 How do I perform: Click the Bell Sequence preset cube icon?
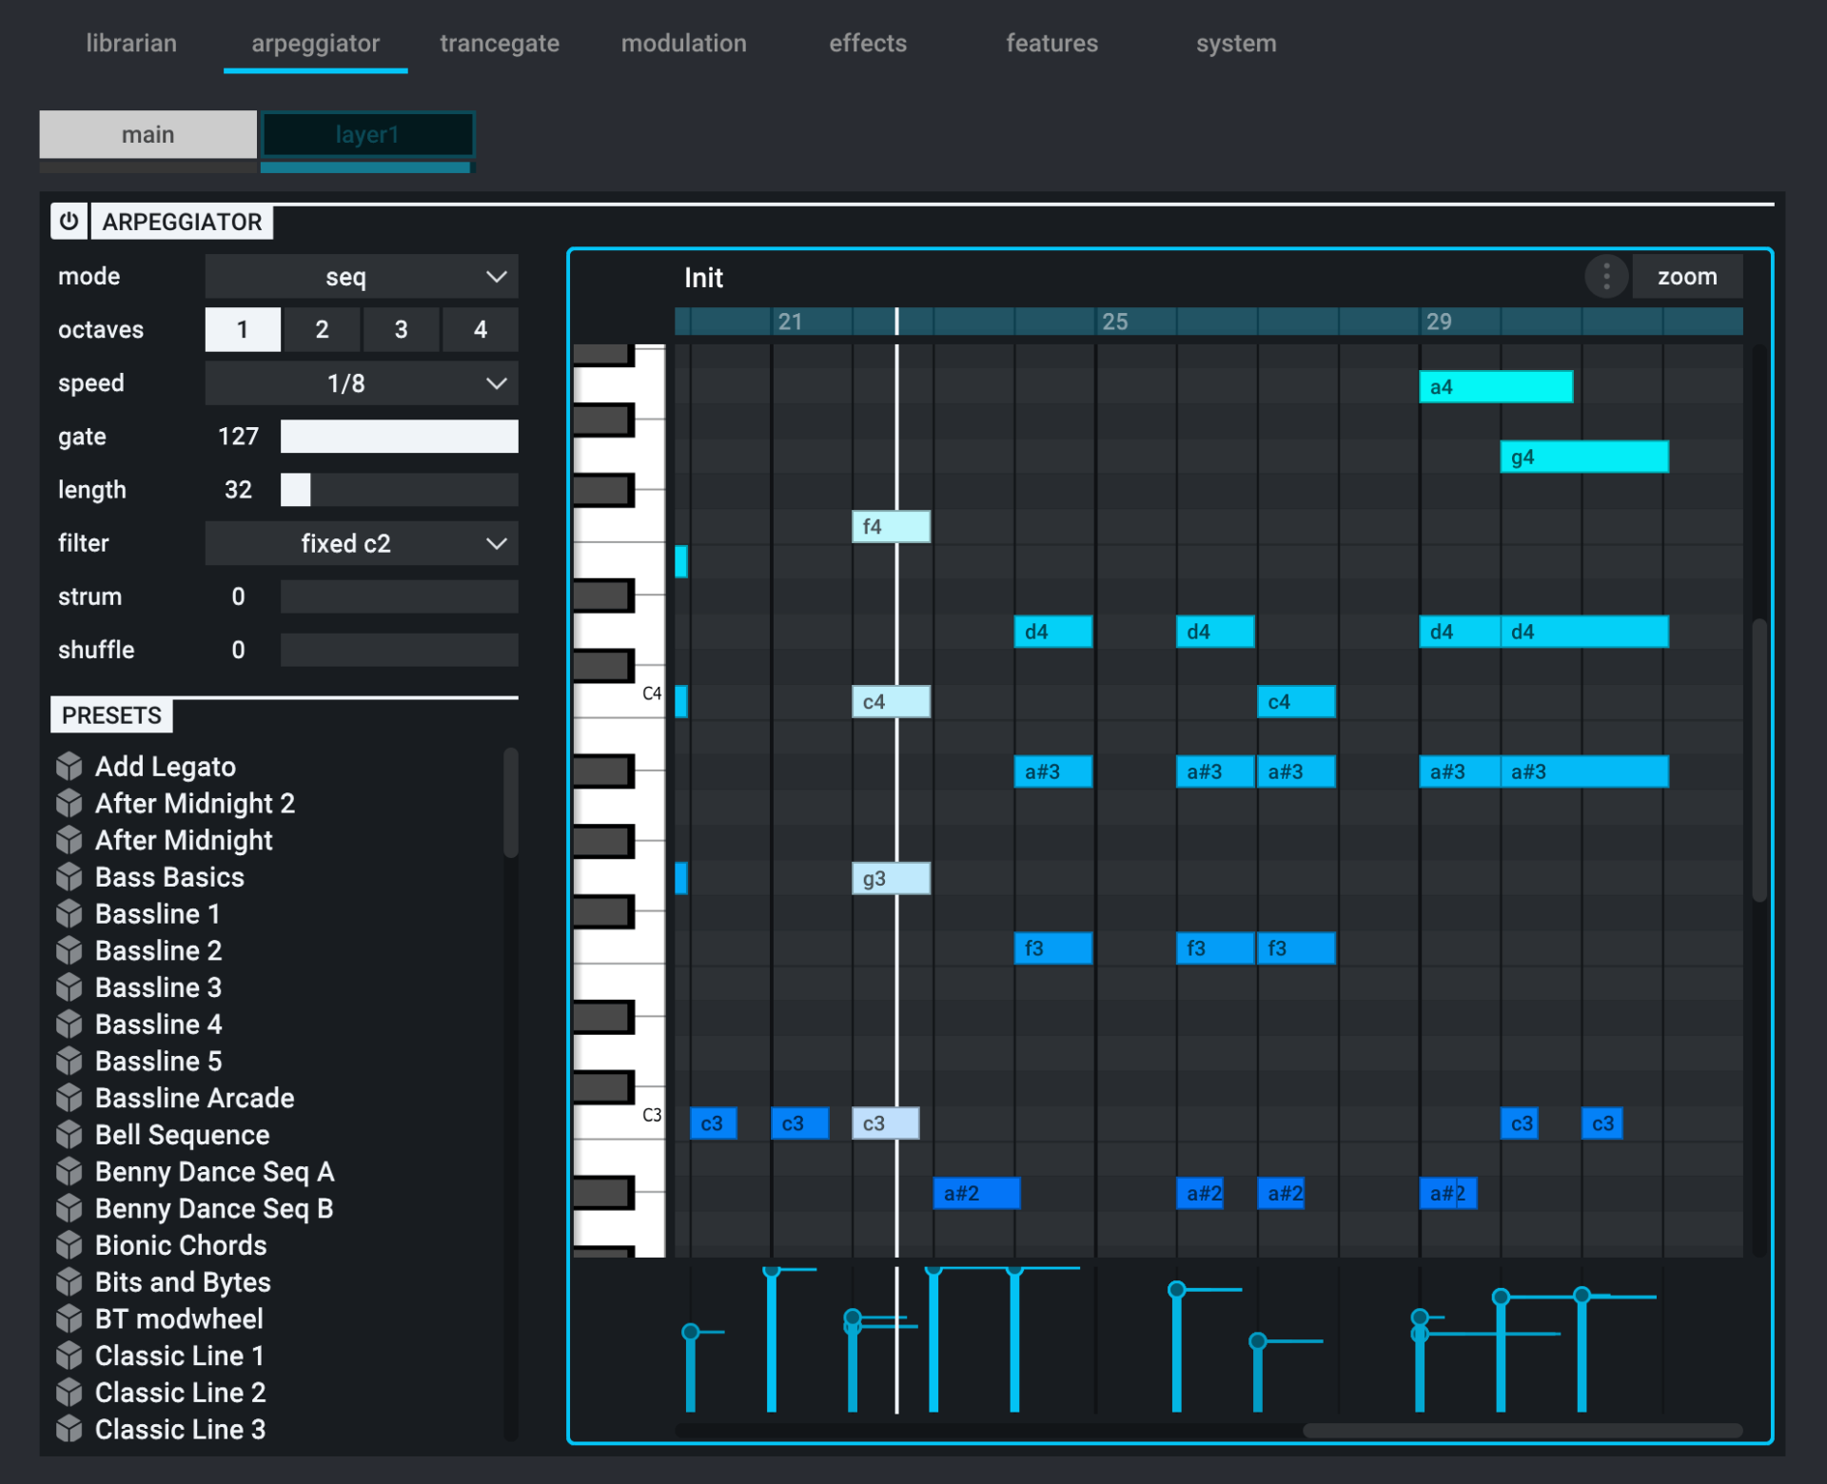[x=69, y=1134]
